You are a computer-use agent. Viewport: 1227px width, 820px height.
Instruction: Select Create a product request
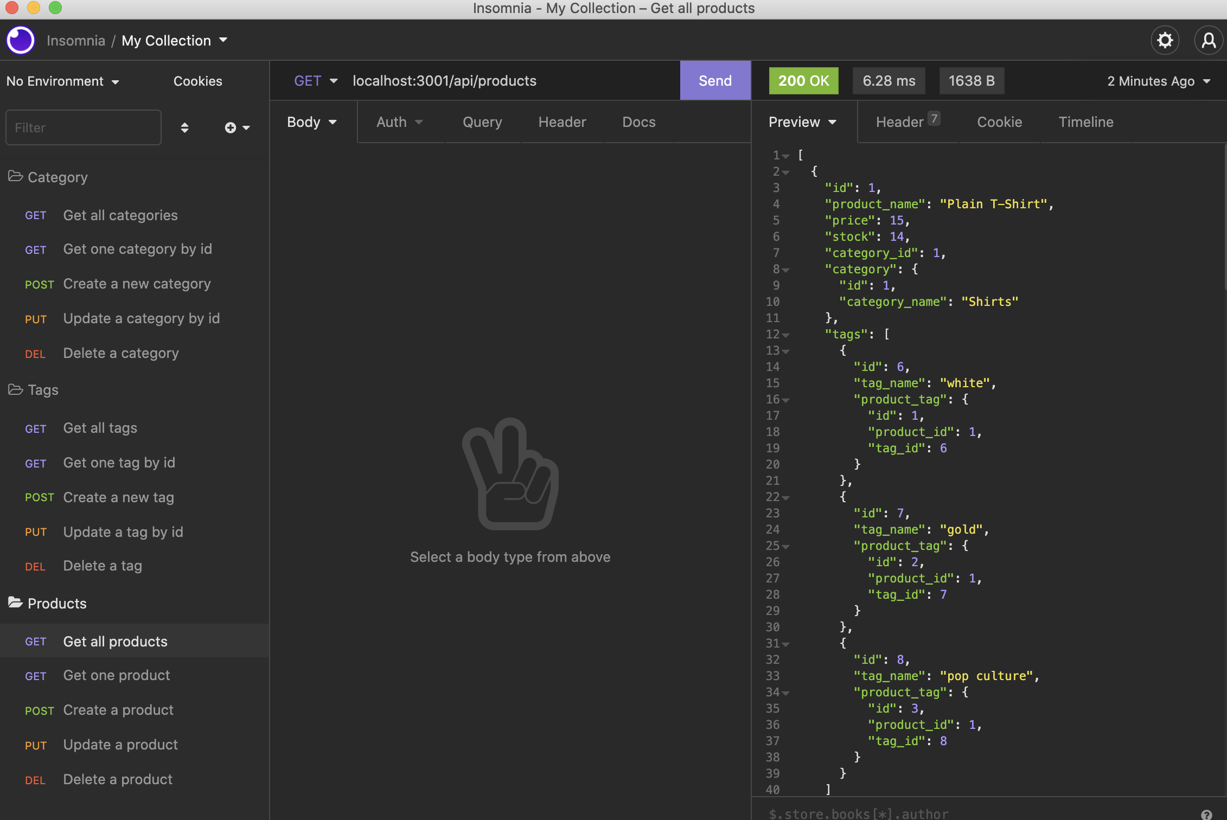point(135,710)
